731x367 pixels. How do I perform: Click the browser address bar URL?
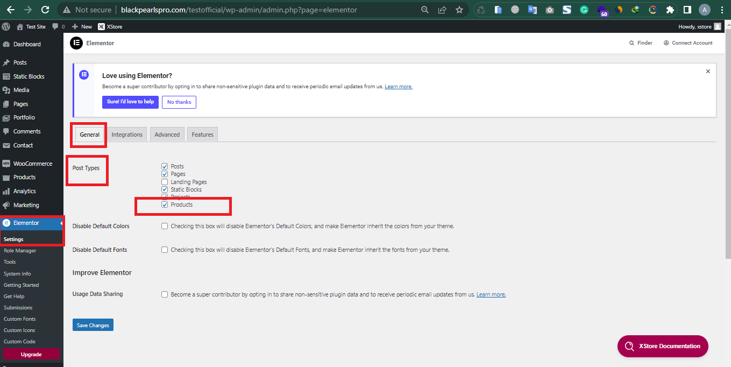[239, 10]
